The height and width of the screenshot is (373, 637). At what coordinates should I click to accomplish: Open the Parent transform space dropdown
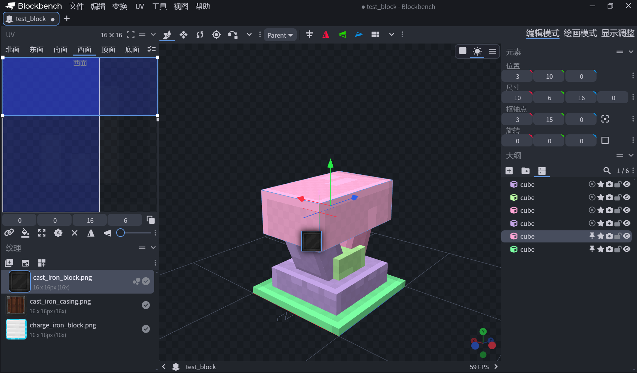point(280,35)
